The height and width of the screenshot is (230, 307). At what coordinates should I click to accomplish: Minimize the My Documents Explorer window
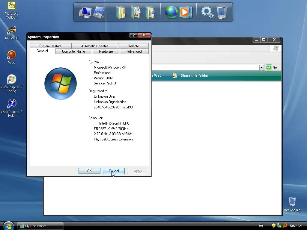click(256, 40)
